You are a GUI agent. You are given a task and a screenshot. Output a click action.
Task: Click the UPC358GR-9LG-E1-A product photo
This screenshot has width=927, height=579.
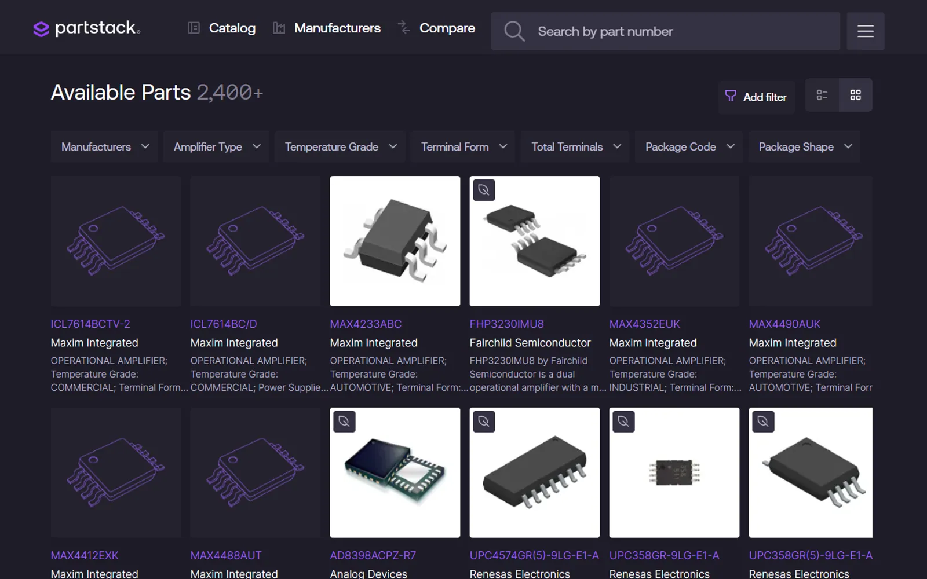(x=674, y=472)
